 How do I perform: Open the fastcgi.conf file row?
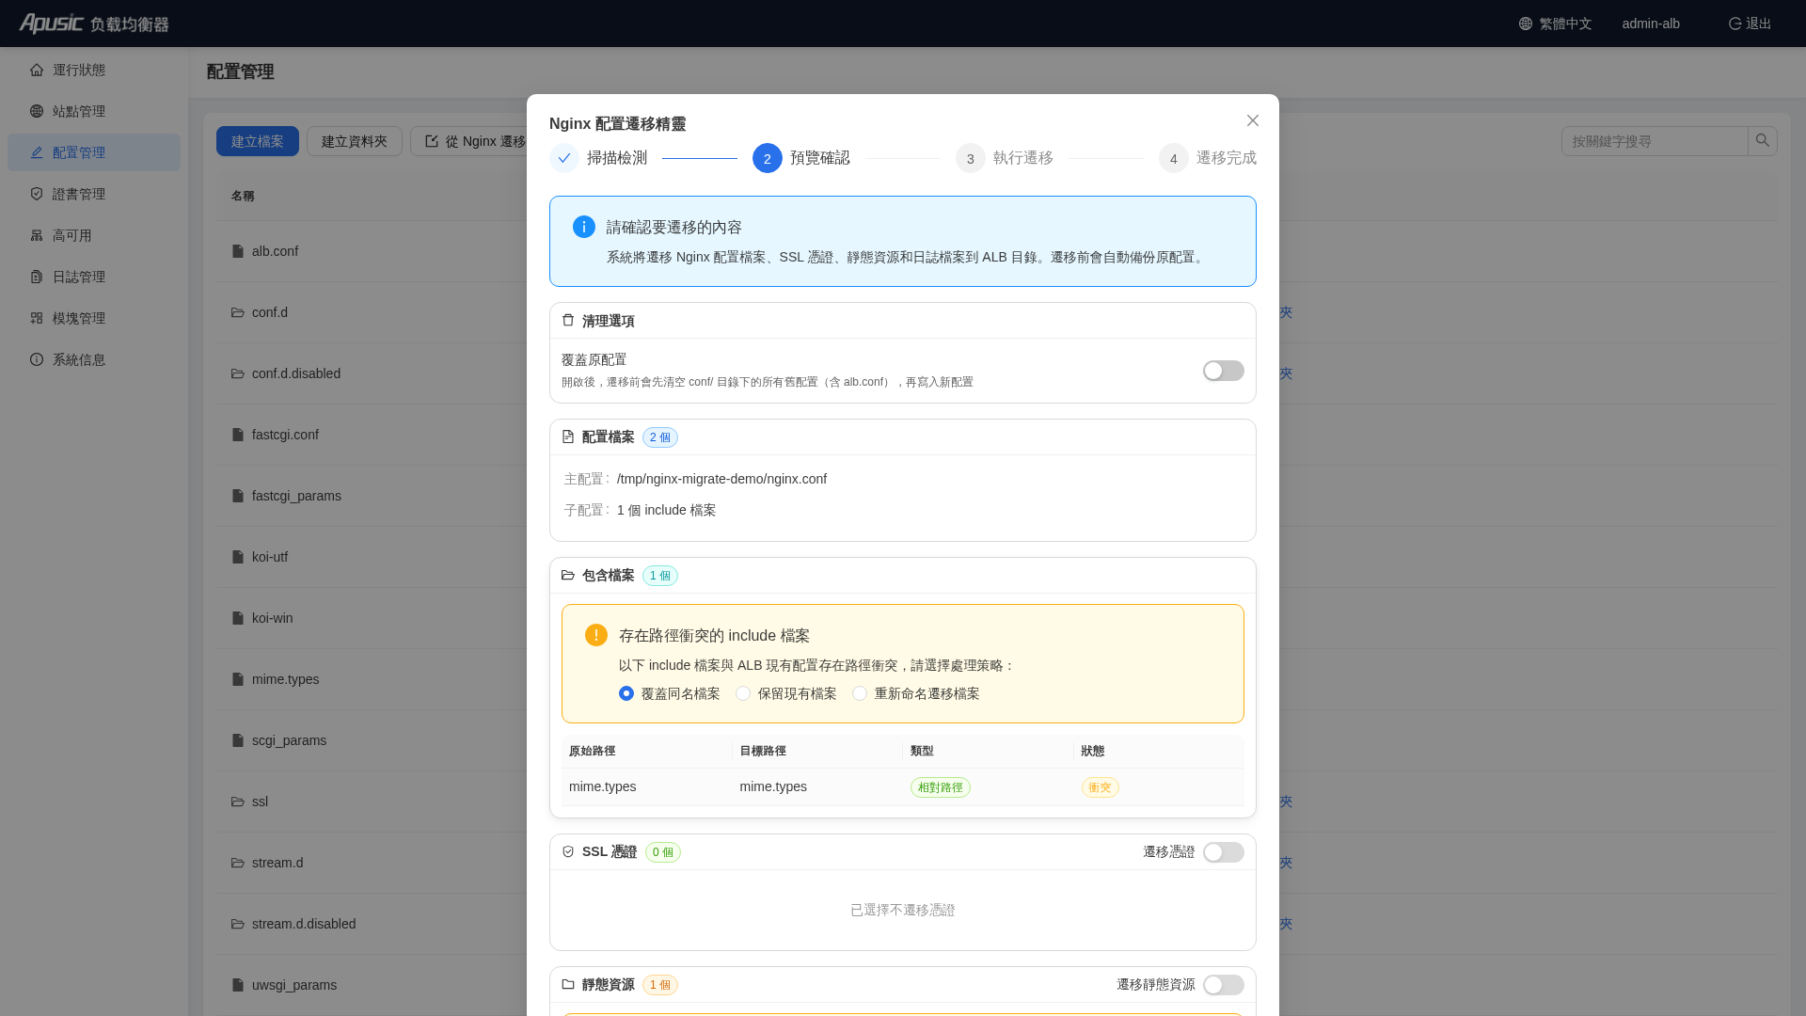285,435
